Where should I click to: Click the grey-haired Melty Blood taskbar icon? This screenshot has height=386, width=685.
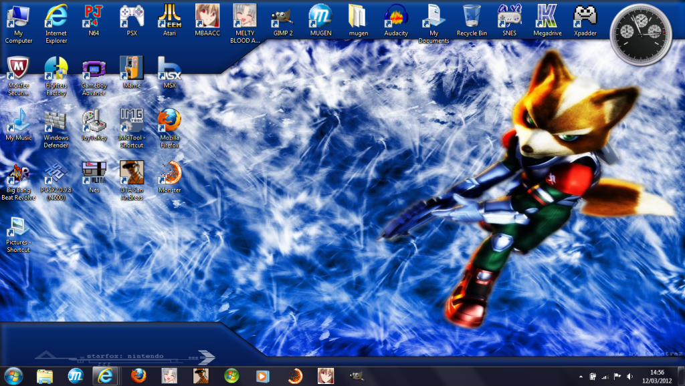(169, 376)
